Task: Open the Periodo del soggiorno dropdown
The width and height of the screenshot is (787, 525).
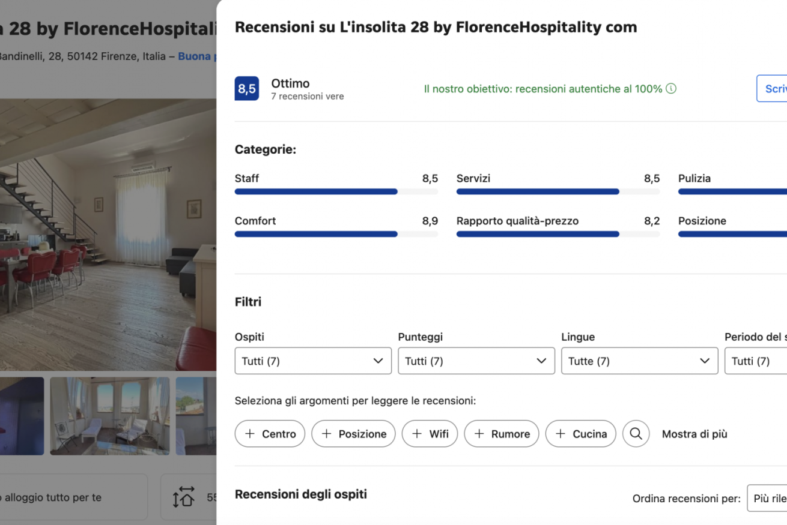Action: [756, 361]
